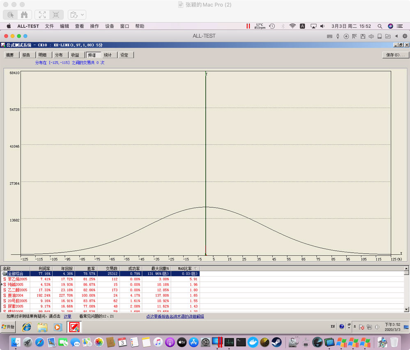This screenshot has height=350, width=410.
Task: Open 设备 menu
Action: pos(110,26)
